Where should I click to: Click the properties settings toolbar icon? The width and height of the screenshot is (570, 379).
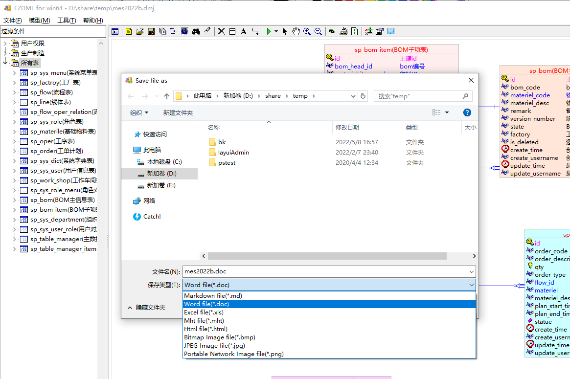[x=380, y=32]
